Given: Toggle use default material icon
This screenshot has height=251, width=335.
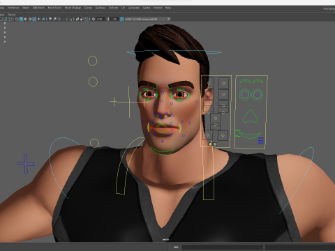Looking at the screenshot, I should coord(25,19).
